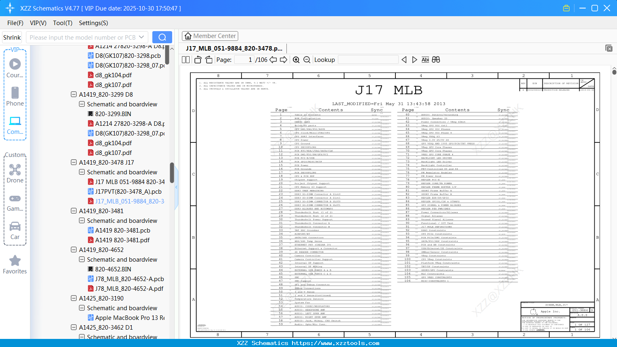This screenshot has height=347, width=617.
Task: Collapse the A1419_820-3299 D8 tree node
Action: [74, 94]
